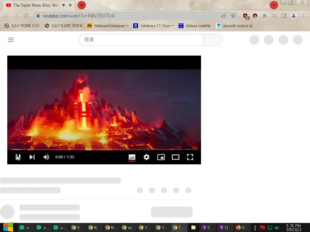The height and width of the screenshot is (232, 310).
Task: Open the Windows Start button
Action: click(8, 227)
